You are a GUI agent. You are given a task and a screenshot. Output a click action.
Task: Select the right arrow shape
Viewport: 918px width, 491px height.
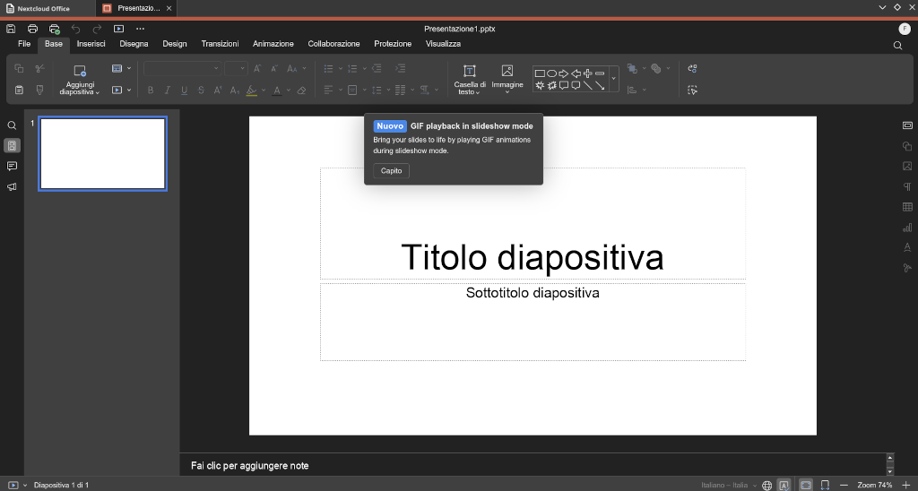click(x=564, y=73)
